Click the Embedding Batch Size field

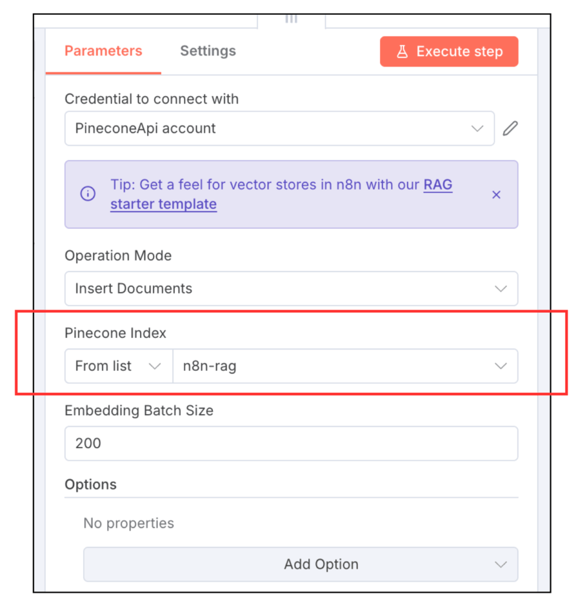point(291,443)
